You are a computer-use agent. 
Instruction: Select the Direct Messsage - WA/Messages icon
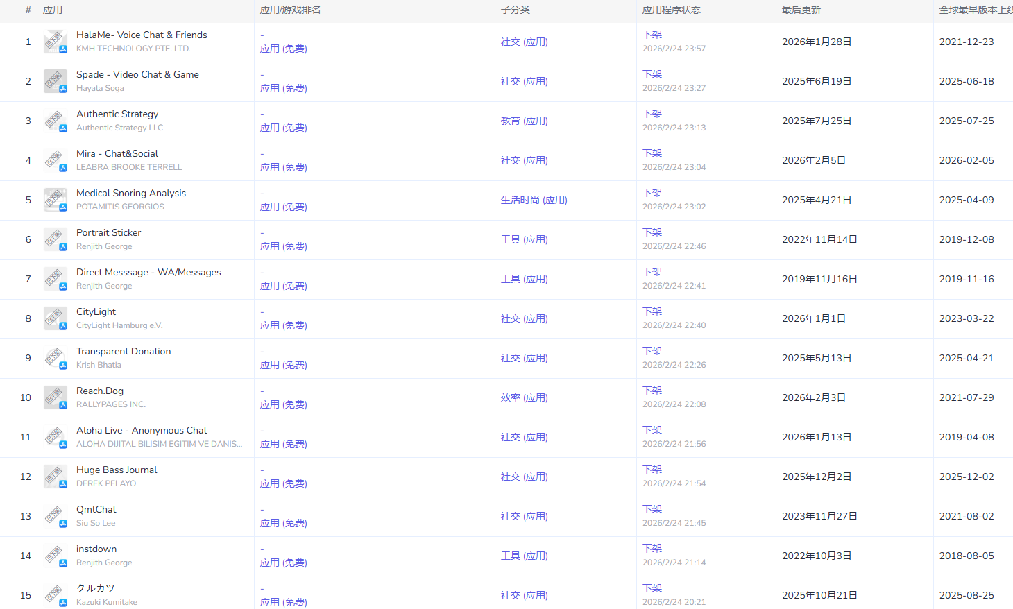point(56,279)
